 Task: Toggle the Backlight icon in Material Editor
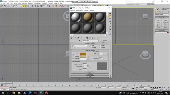tap(110, 16)
